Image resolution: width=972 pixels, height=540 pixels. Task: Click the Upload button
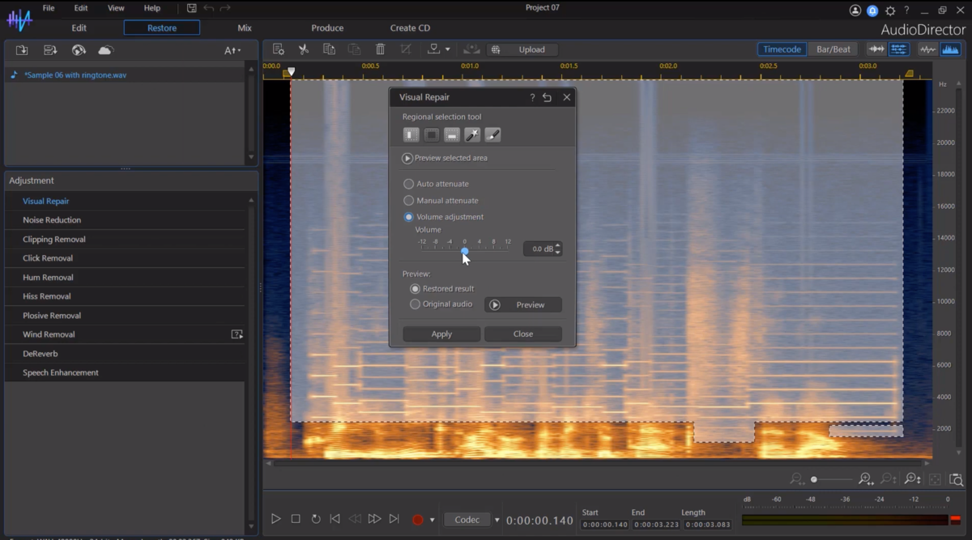tap(522, 49)
